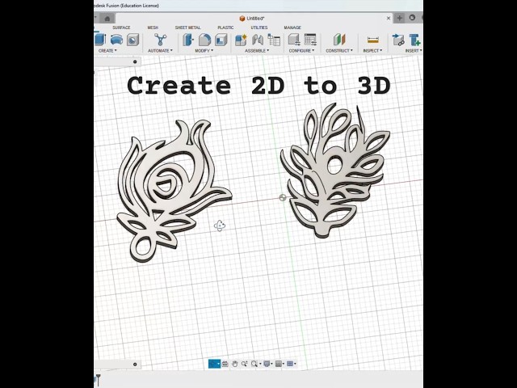The image size is (517, 388).
Task: Click the Look At navigation icon
Action: point(225,364)
